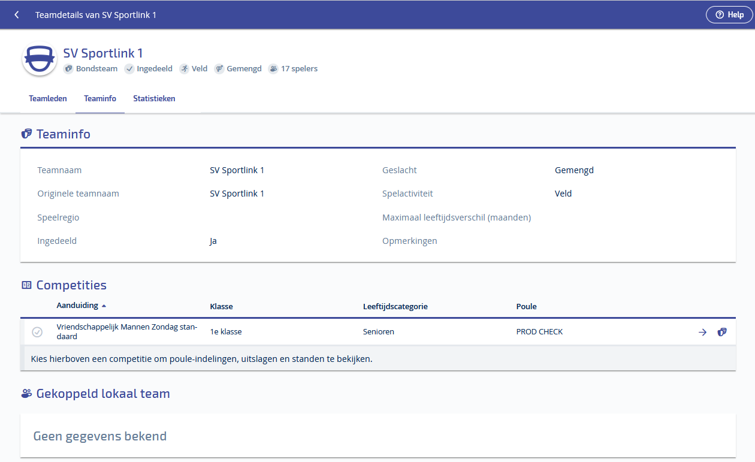
Task: Click the PROD CHECK poule cell
Action: (539, 331)
